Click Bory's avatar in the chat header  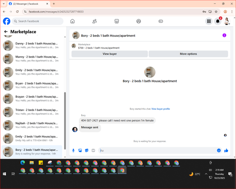coord(76,35)
